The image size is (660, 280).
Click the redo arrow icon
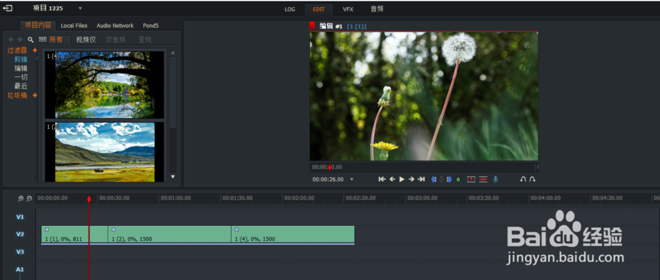click(532, 180)
